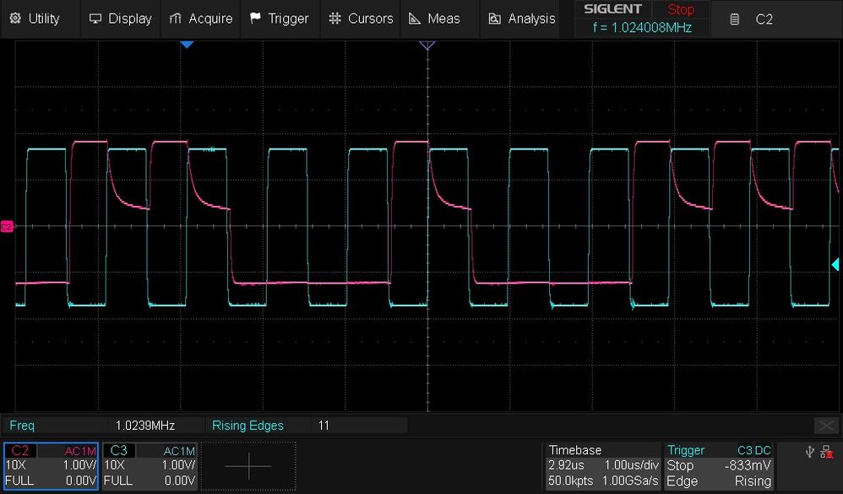The width and height of the screenshot is (843, 494).
Task: Click the Freq measurement label
Action: tap(22, 426)
